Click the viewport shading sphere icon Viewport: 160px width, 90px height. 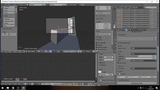39,51
